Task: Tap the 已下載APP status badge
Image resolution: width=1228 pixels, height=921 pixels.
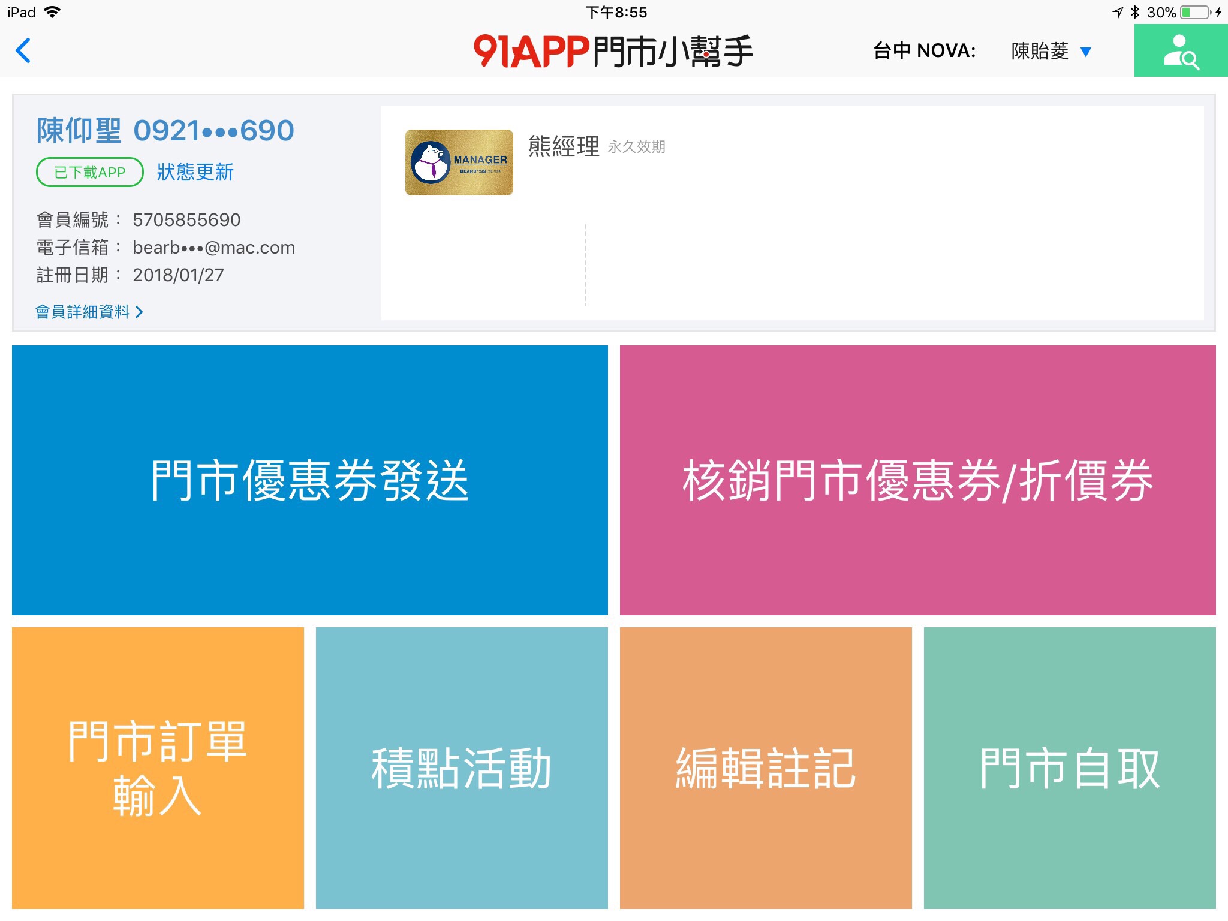Action: (x=90, y=172)
